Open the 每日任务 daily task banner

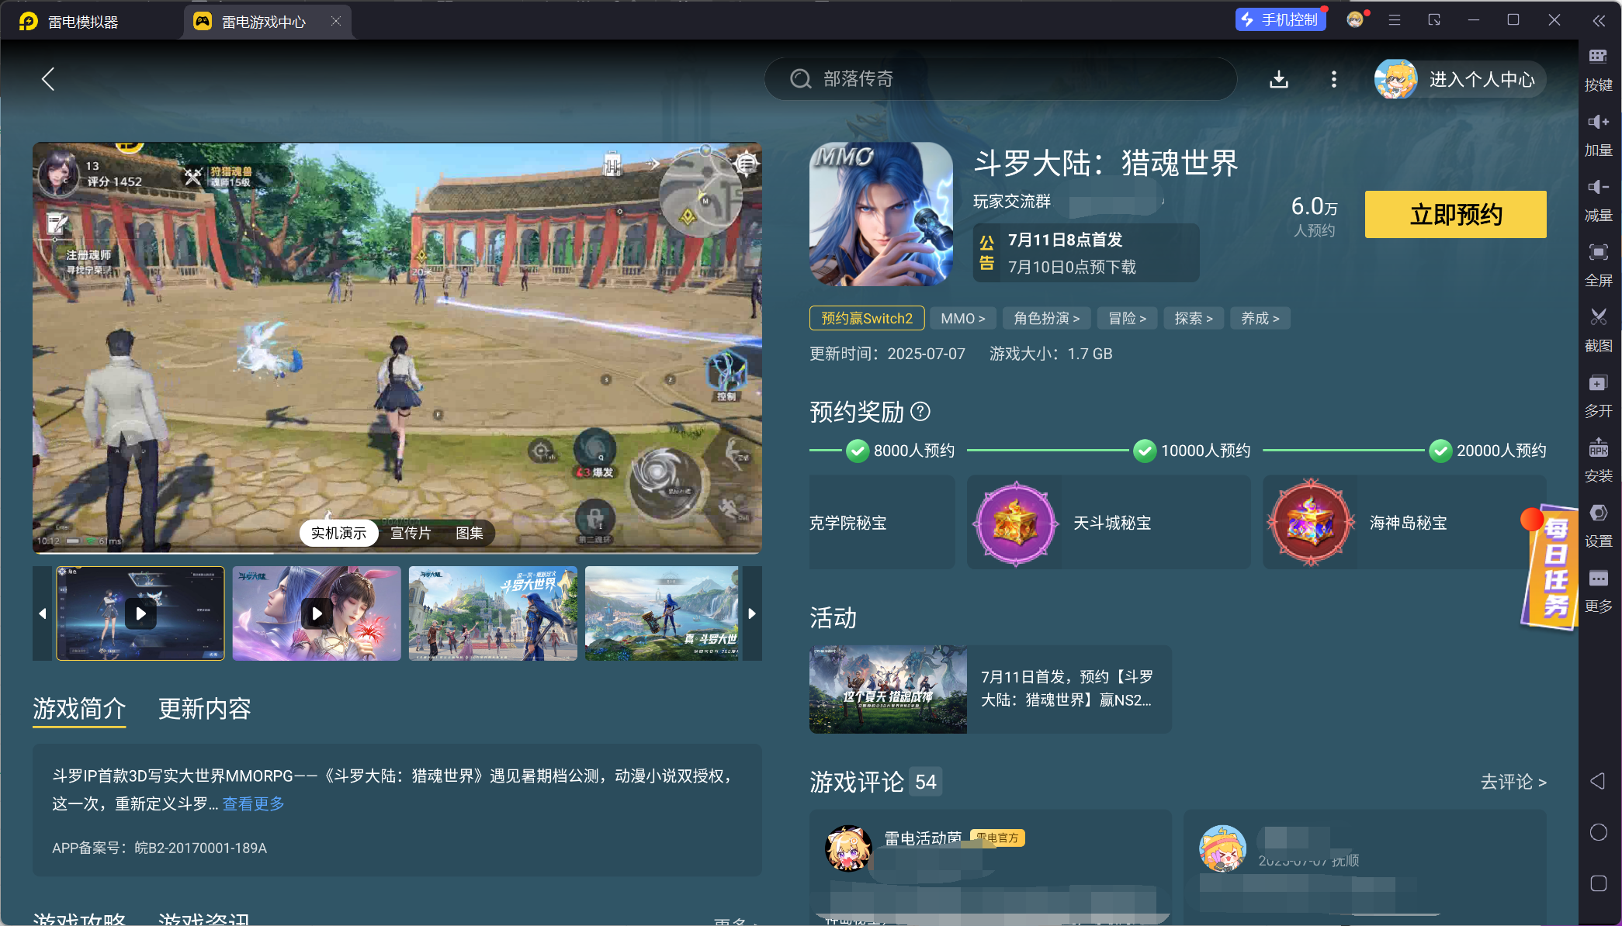tap(1549, 566)
